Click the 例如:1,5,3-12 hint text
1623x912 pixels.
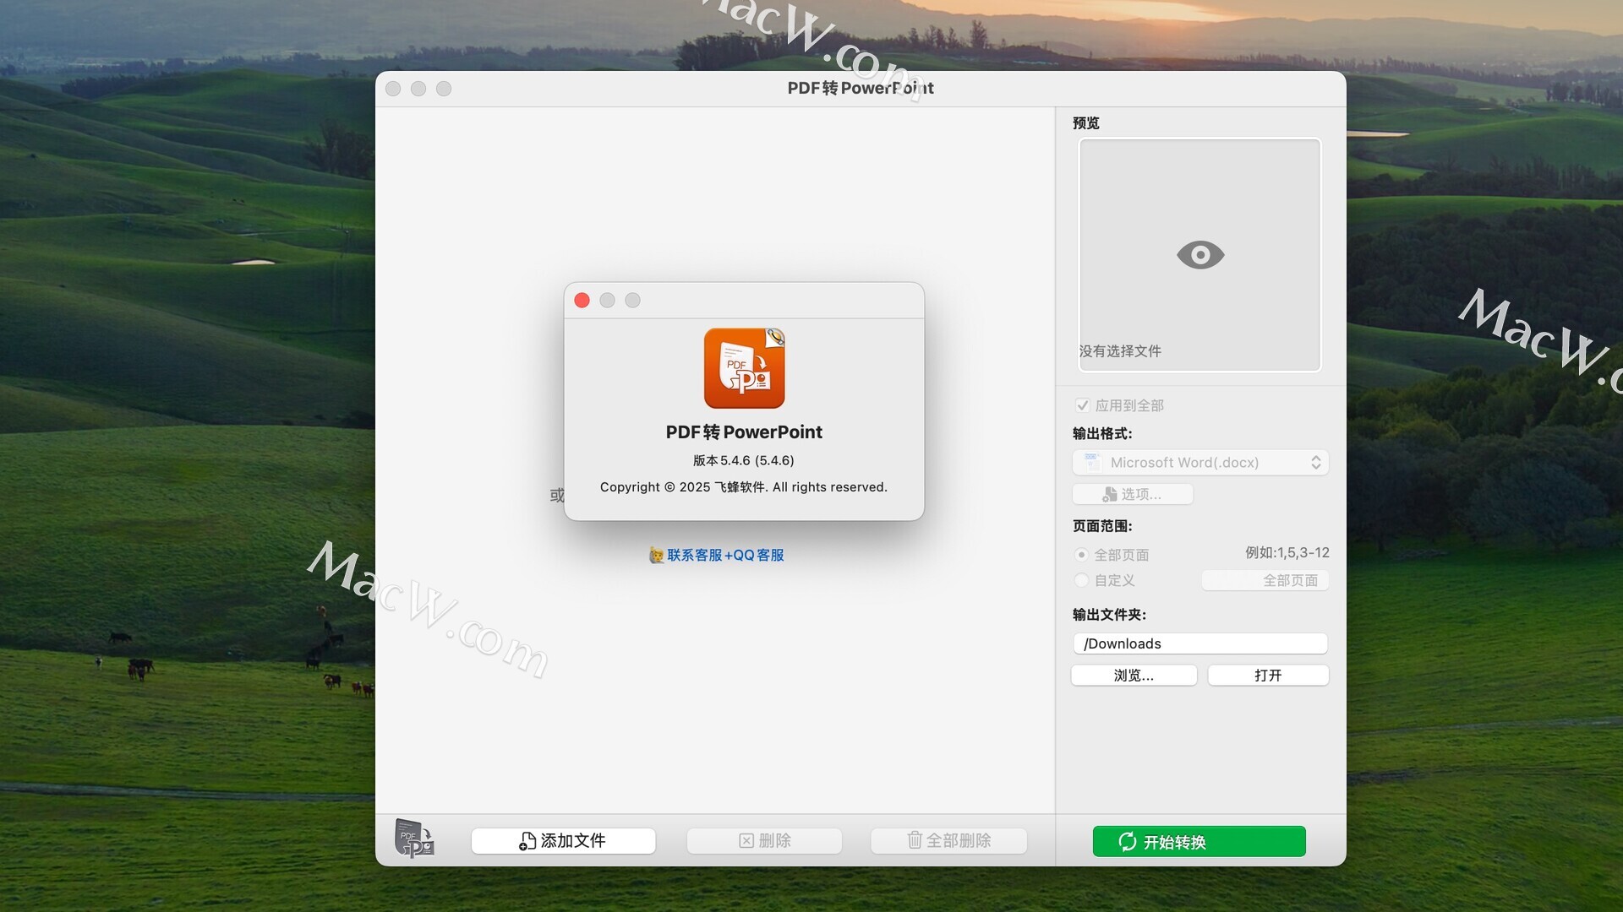[x=1287, y=552]
